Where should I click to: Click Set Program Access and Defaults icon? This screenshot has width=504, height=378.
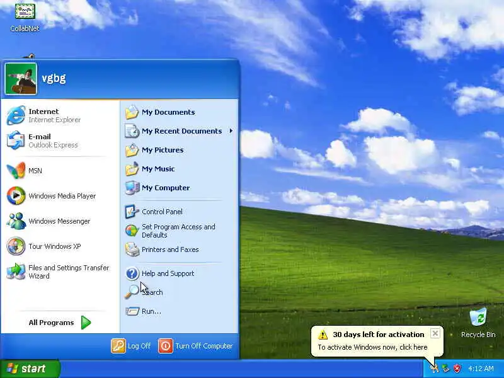(132, 231)
